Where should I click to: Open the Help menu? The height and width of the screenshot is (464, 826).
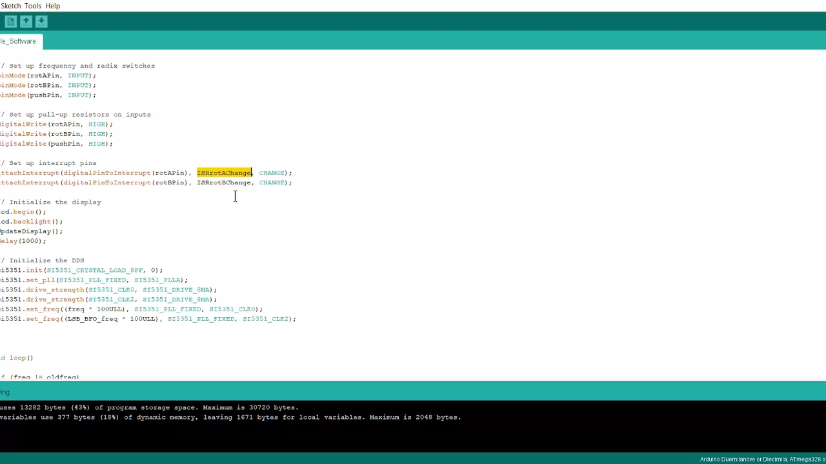(53, 6)
